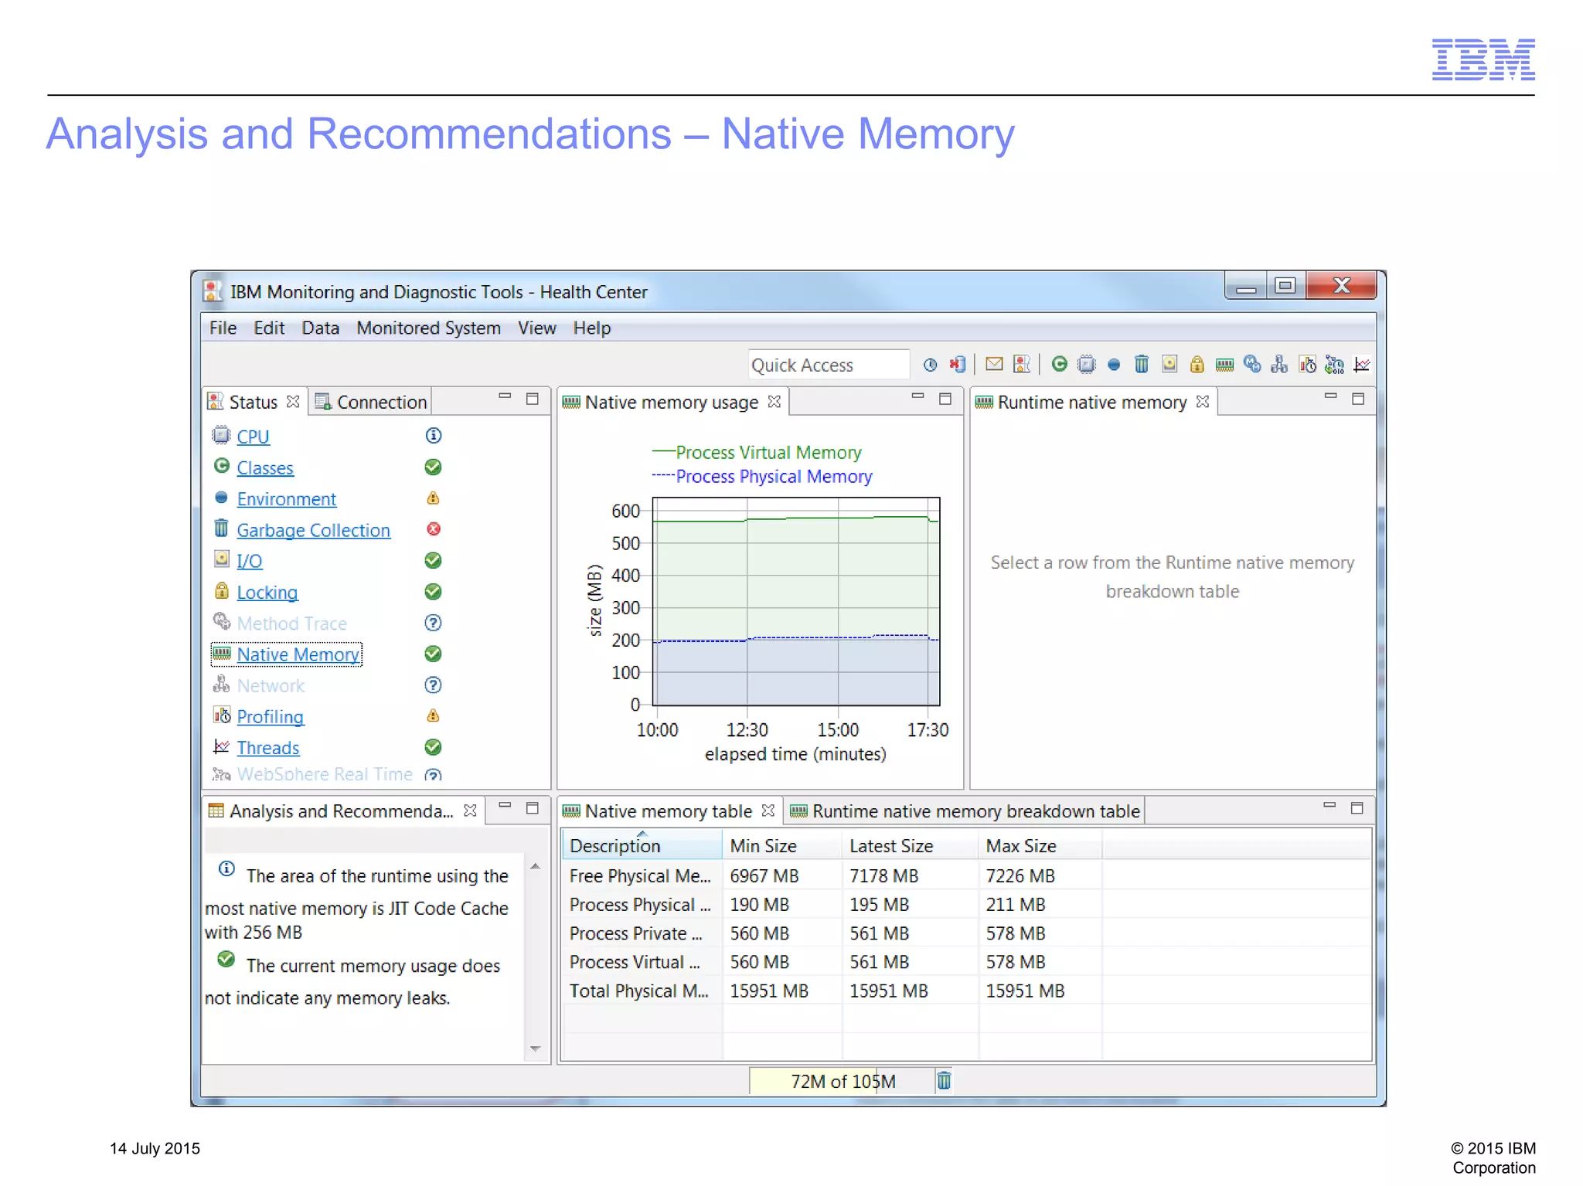Open the Native Memory link
The image size is (1583, 1186).
tap(298, 654)
